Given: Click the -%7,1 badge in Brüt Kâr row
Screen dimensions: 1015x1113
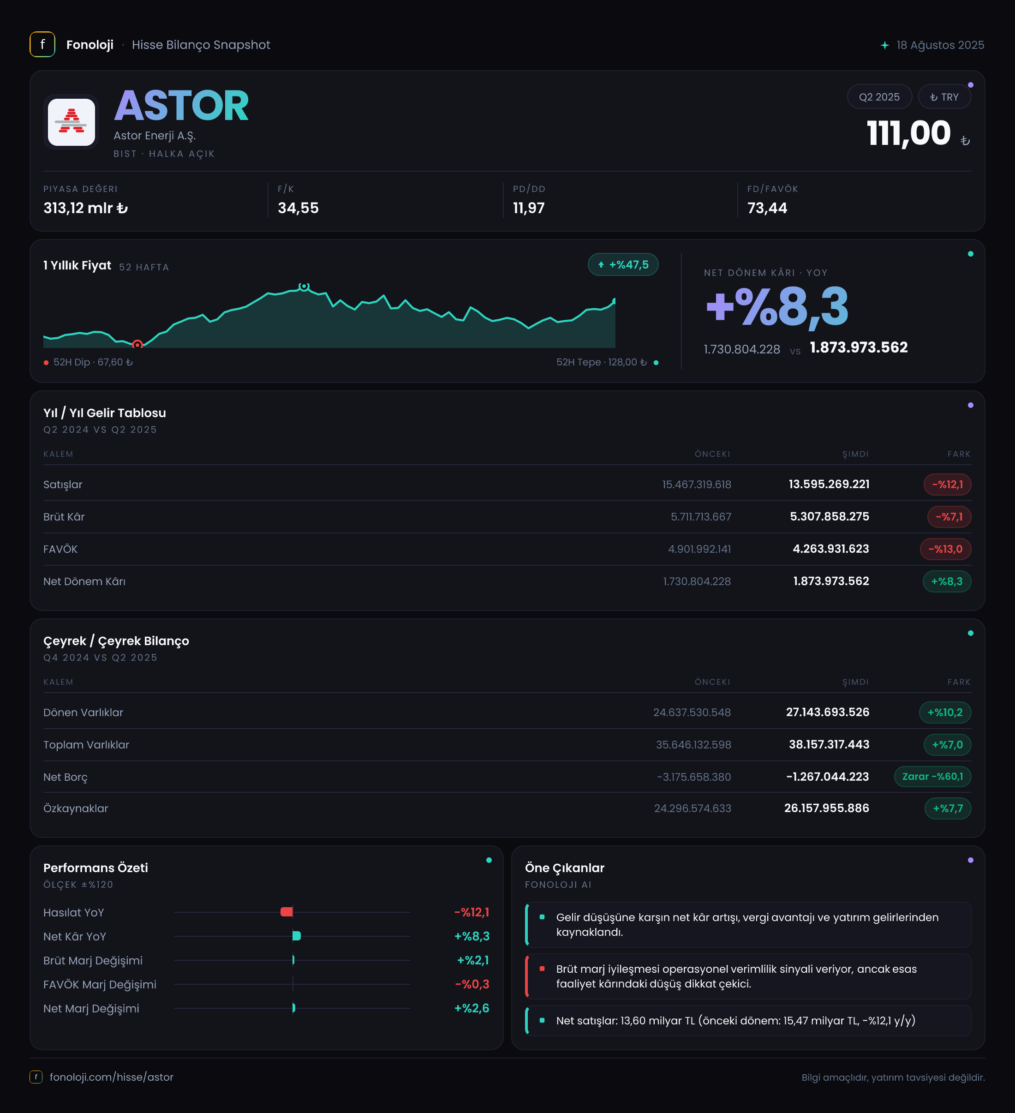Looking at the screenshot, I should (949, 517).
